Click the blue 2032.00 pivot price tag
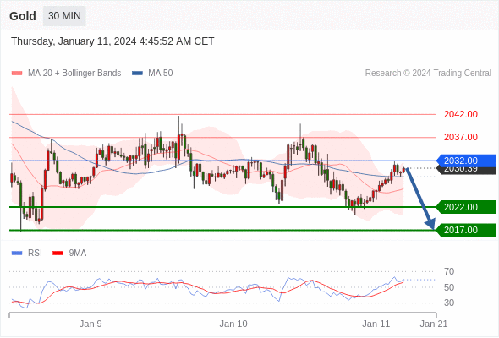This screenshot has width=499, height=338. pyautogui.click(x=466, y=161)
